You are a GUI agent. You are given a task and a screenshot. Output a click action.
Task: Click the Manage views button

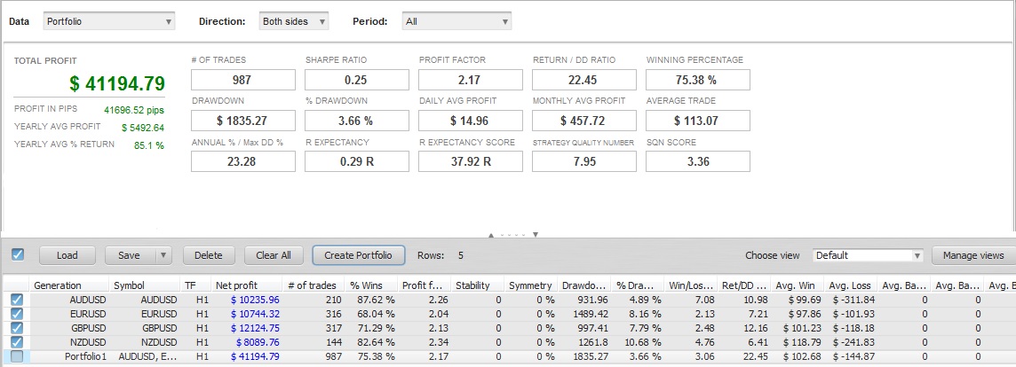click(973, 255)
